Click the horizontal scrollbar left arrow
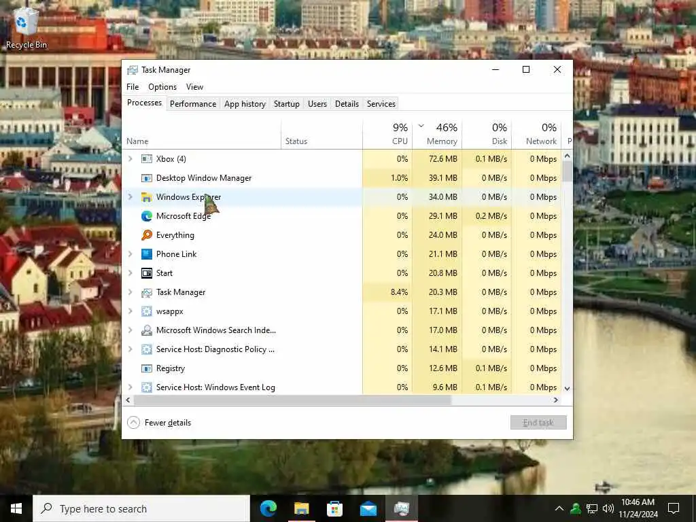Viewport: 696px width, 522px height. [x=128, y=400]
